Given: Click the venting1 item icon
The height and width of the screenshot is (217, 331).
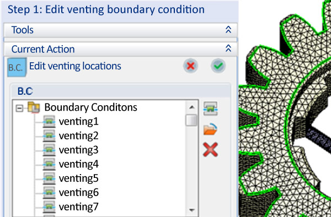Looking at the screenshot, I should coord(49,122).
